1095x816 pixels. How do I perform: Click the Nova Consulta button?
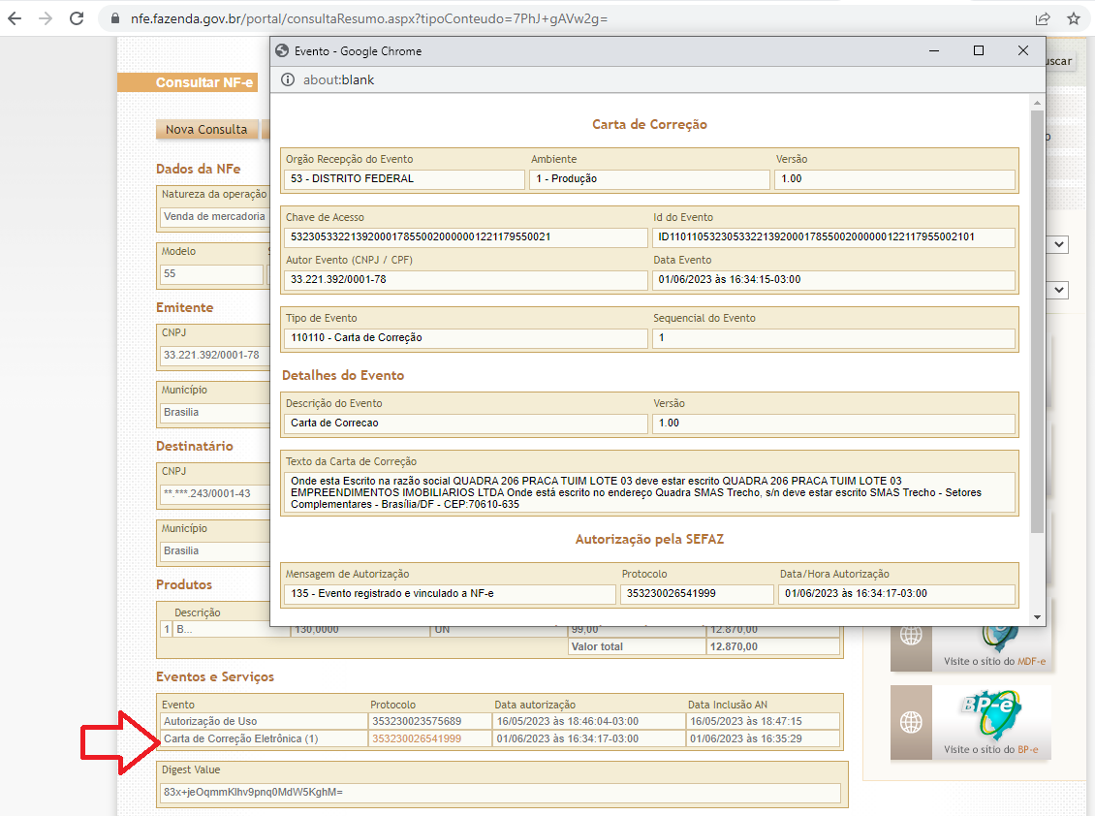click(x=206, y=129)
